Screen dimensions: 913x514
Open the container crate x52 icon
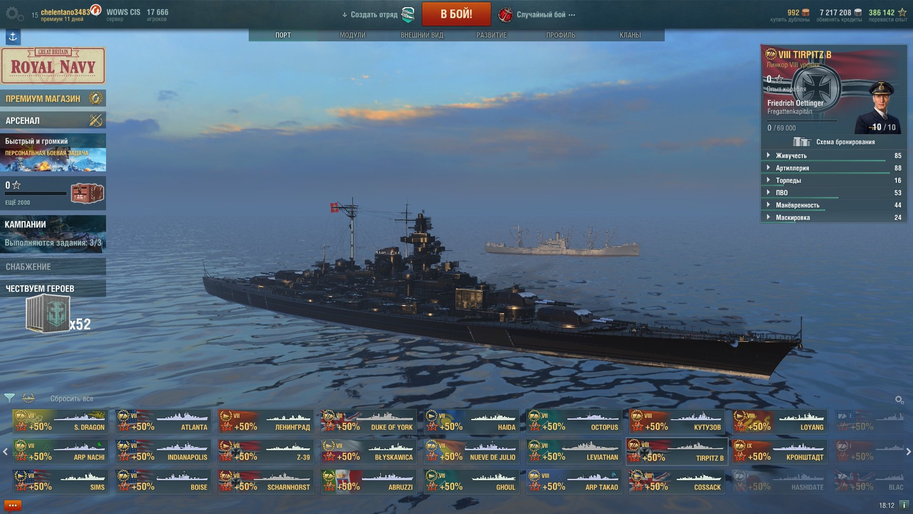click(48, 313)
